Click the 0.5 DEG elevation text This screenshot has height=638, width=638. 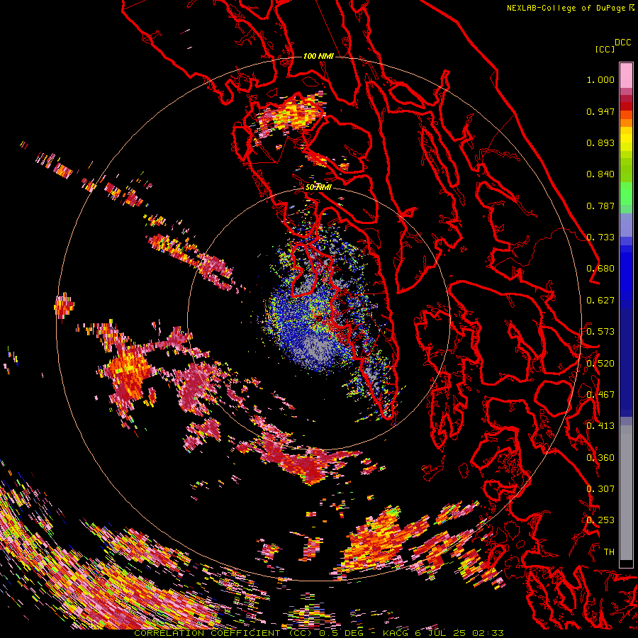click(341, 633)
